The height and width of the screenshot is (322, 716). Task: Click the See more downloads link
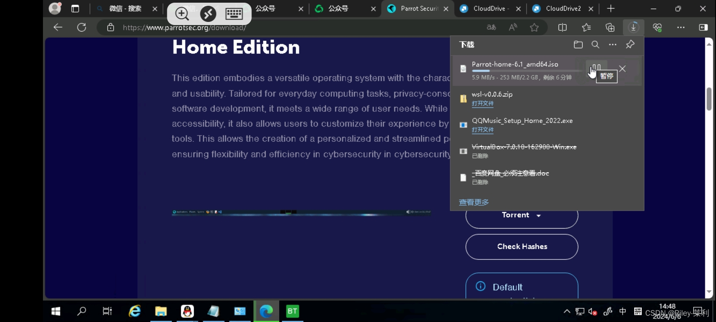(x=473, y=202)
